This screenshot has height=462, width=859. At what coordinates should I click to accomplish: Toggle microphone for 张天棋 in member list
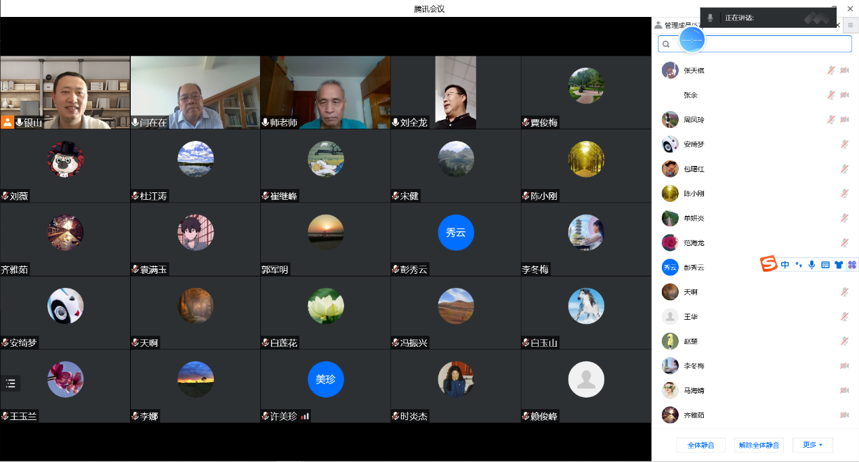tap(831, 70)
